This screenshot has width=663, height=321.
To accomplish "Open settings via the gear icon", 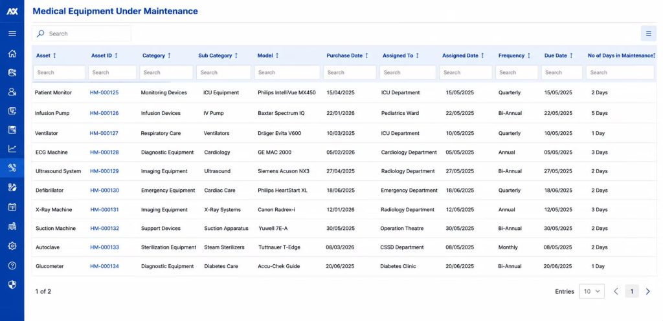I will [x=12, y=246].
